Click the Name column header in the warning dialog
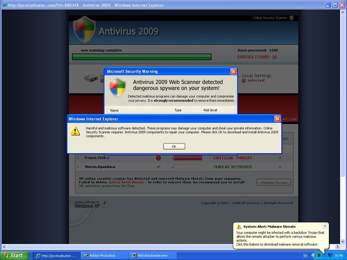 tap(140, 110)
